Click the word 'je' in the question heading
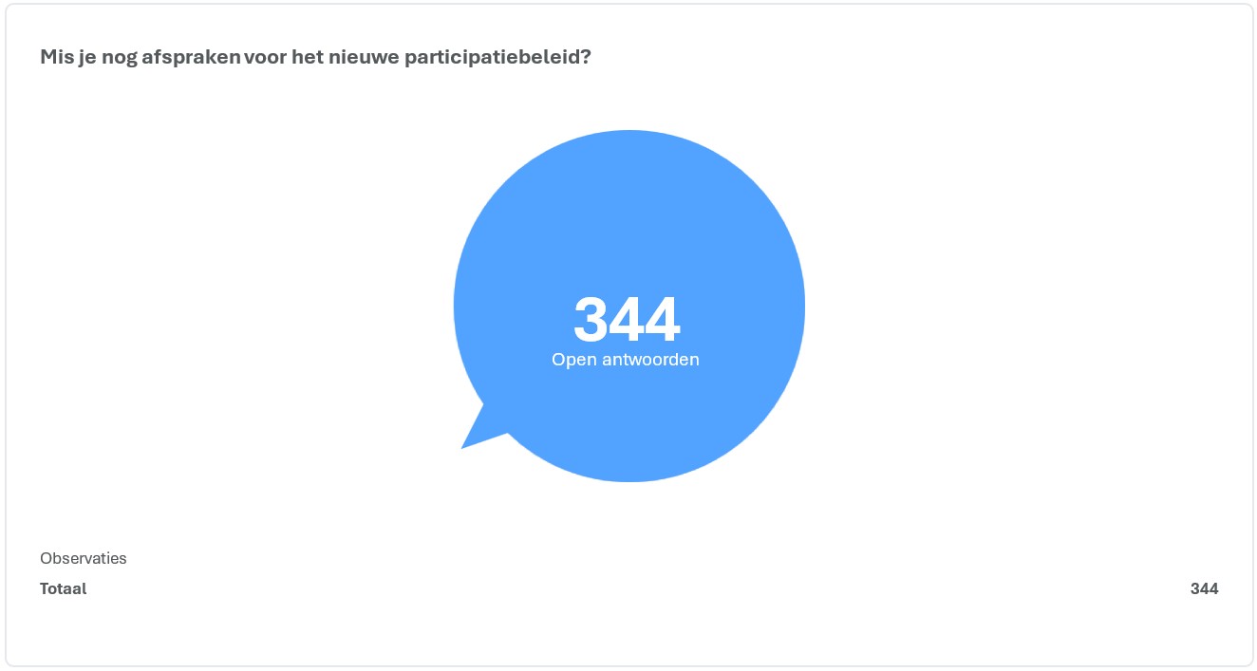 pos(84,57)
